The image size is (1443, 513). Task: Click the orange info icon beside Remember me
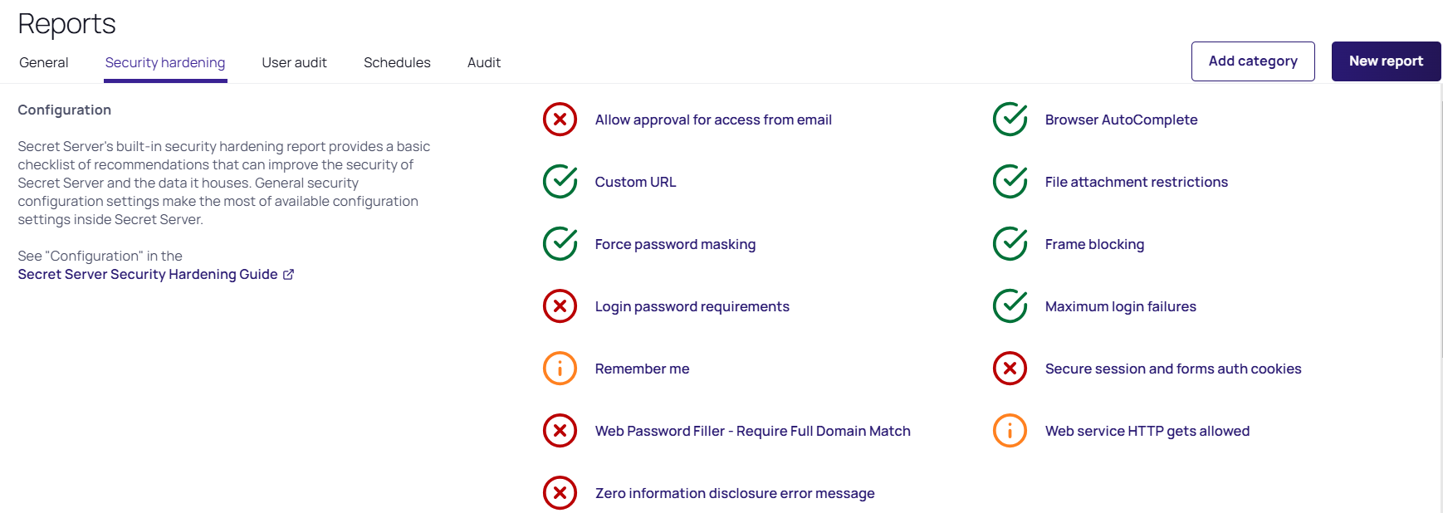pos(560,369)
